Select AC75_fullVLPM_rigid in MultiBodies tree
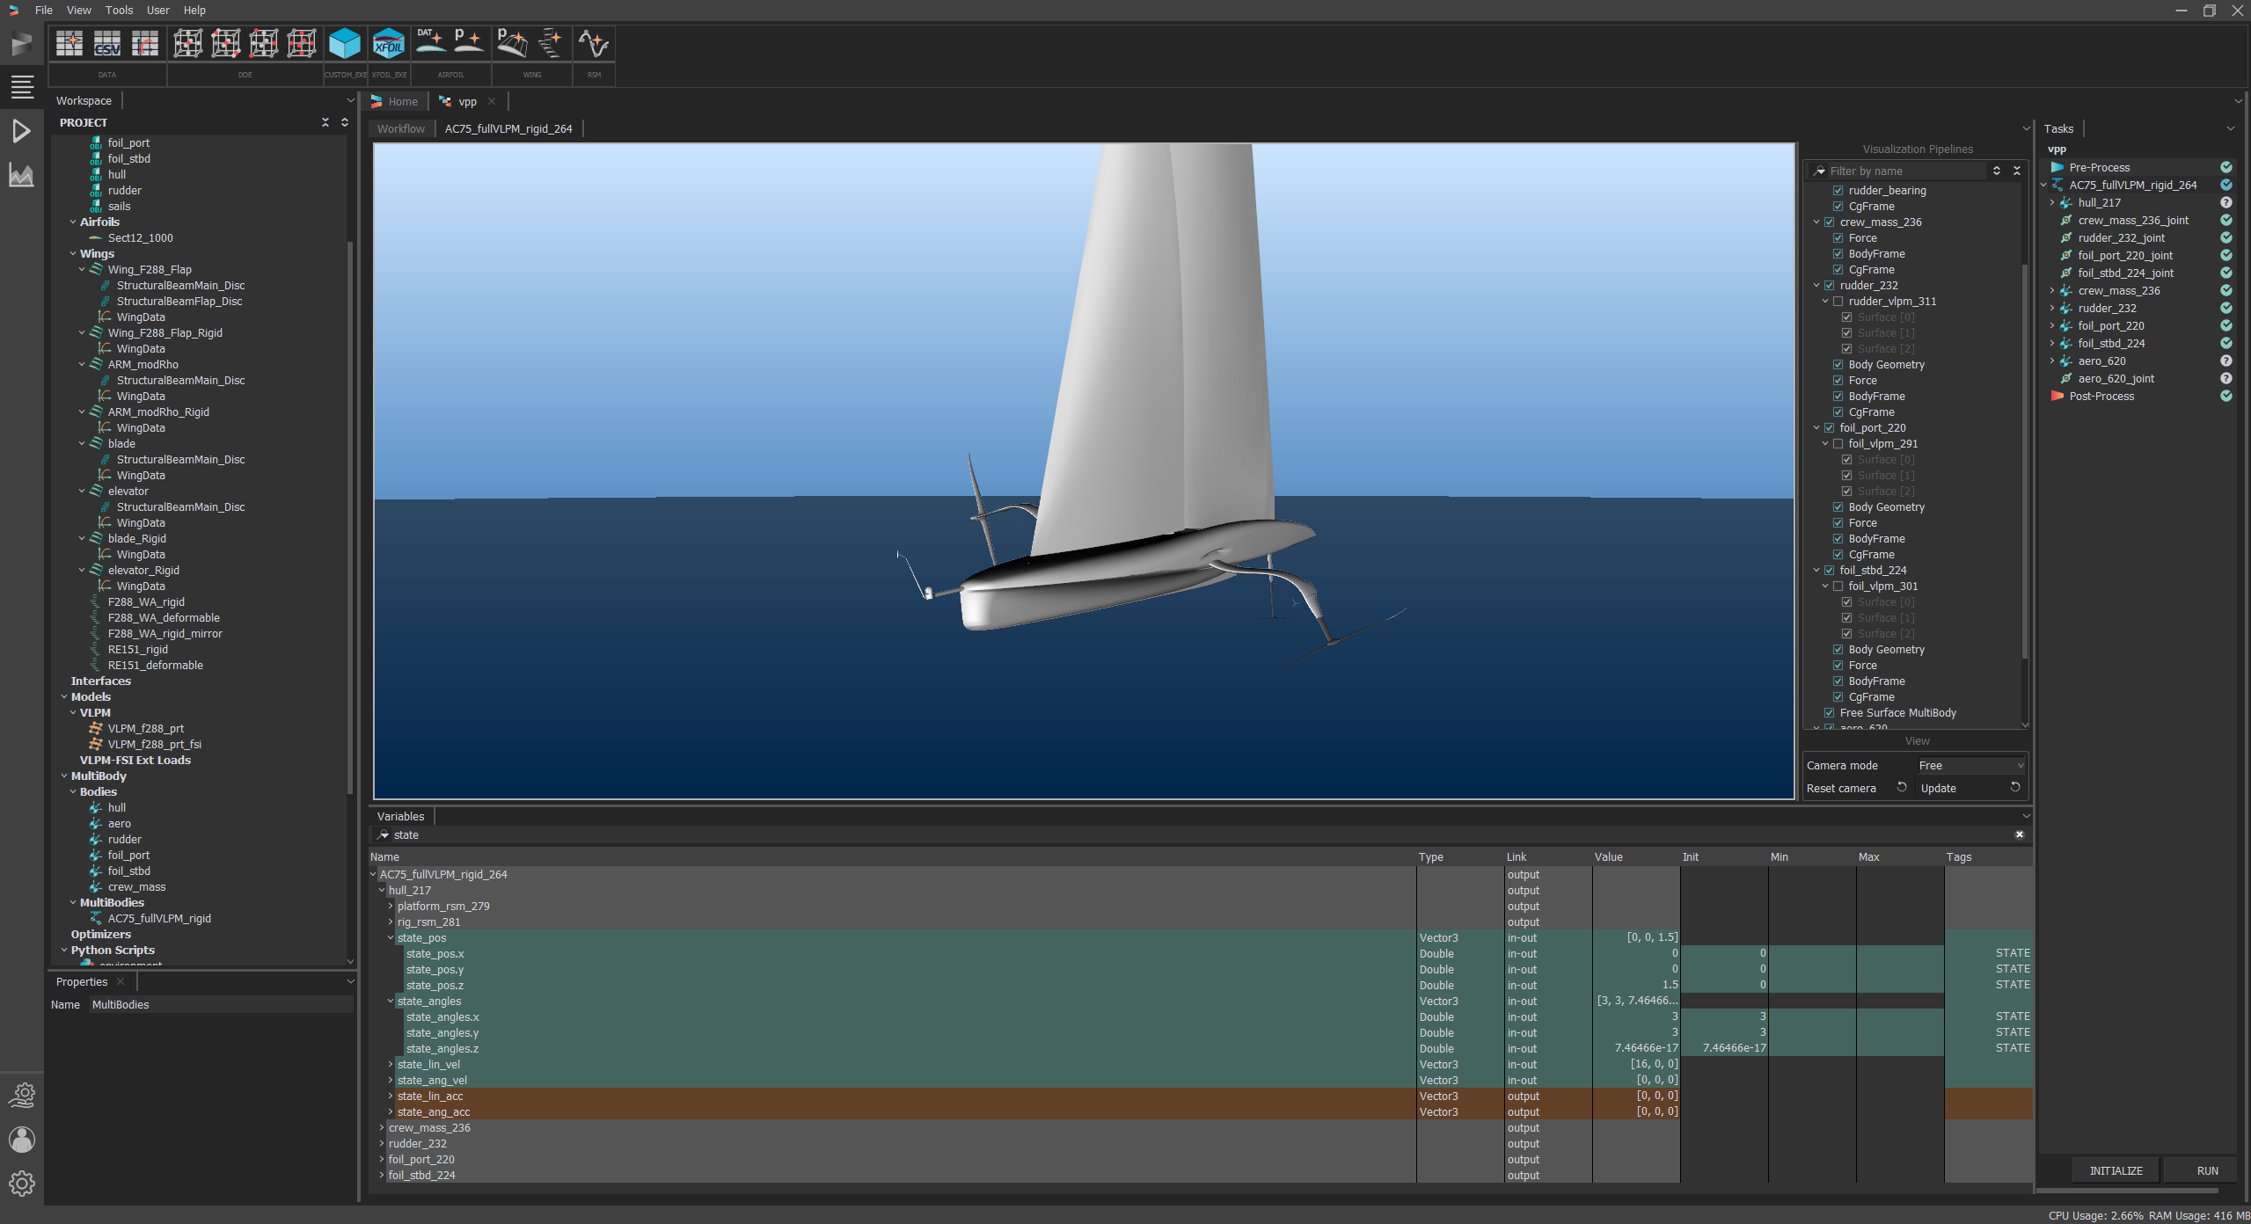 tap(159, 918)
